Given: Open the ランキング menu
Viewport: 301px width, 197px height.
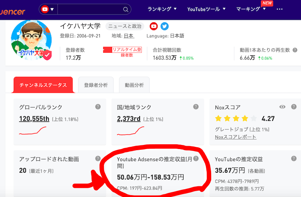Looking at the screenshot, I should point(162,9).
